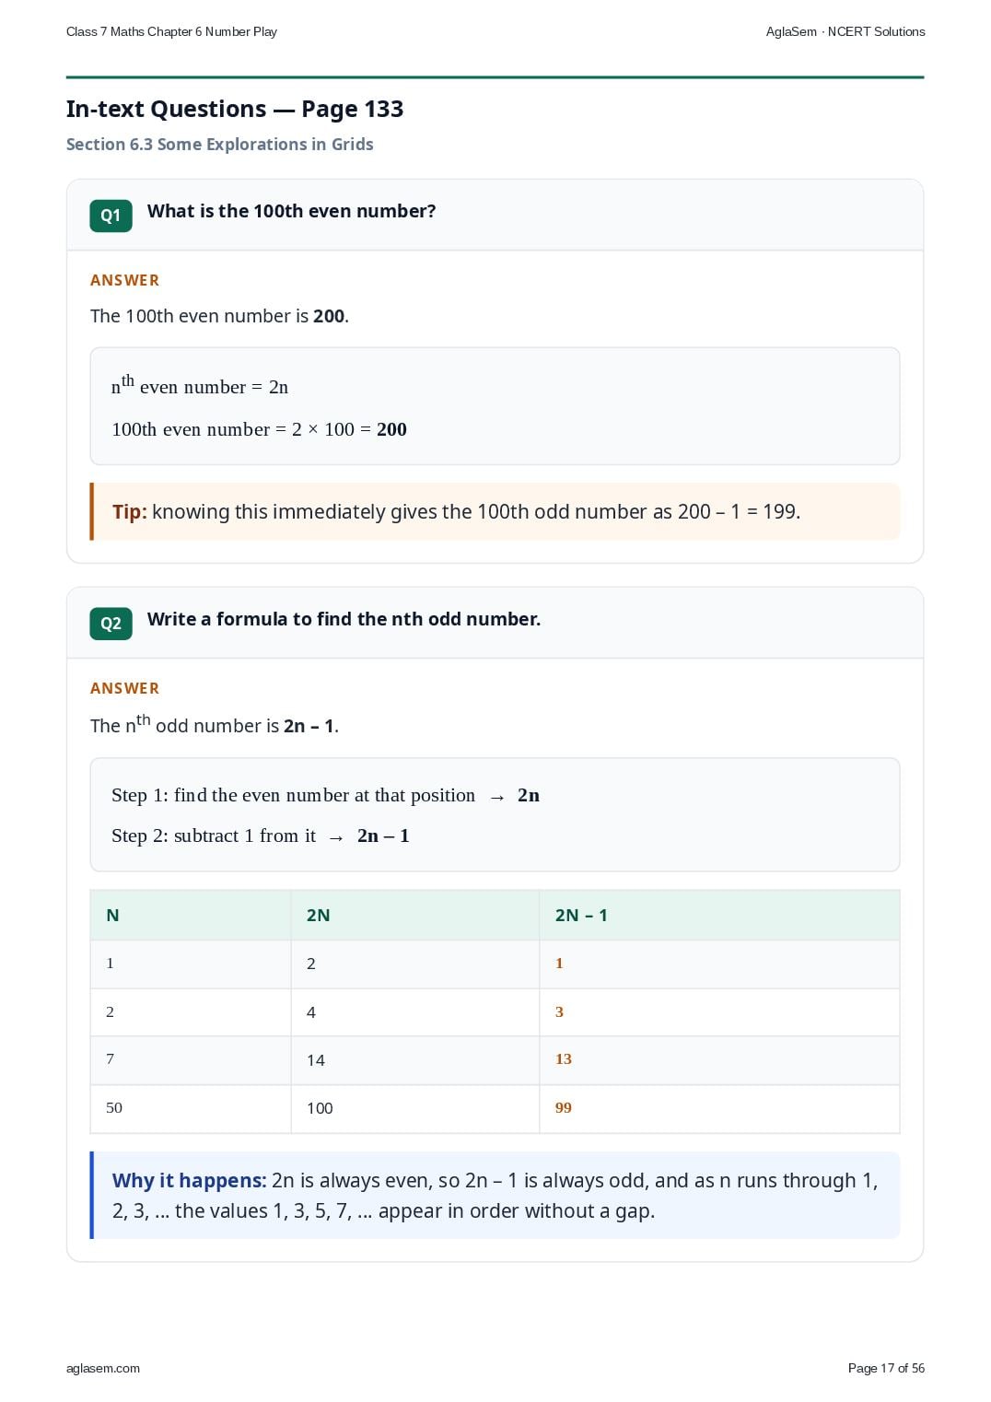Click the green Q2 badge
991x1402 pixels.
pos(111,624)
